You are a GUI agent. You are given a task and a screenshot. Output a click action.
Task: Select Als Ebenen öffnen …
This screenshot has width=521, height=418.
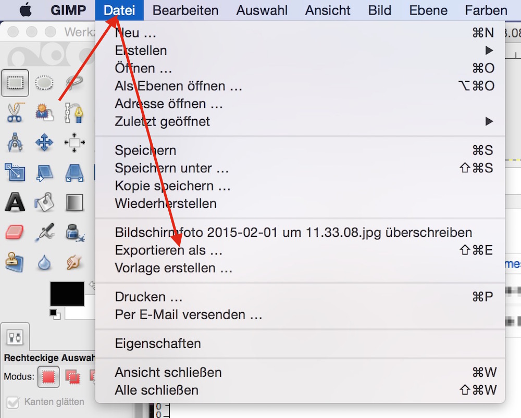(300, 86)
